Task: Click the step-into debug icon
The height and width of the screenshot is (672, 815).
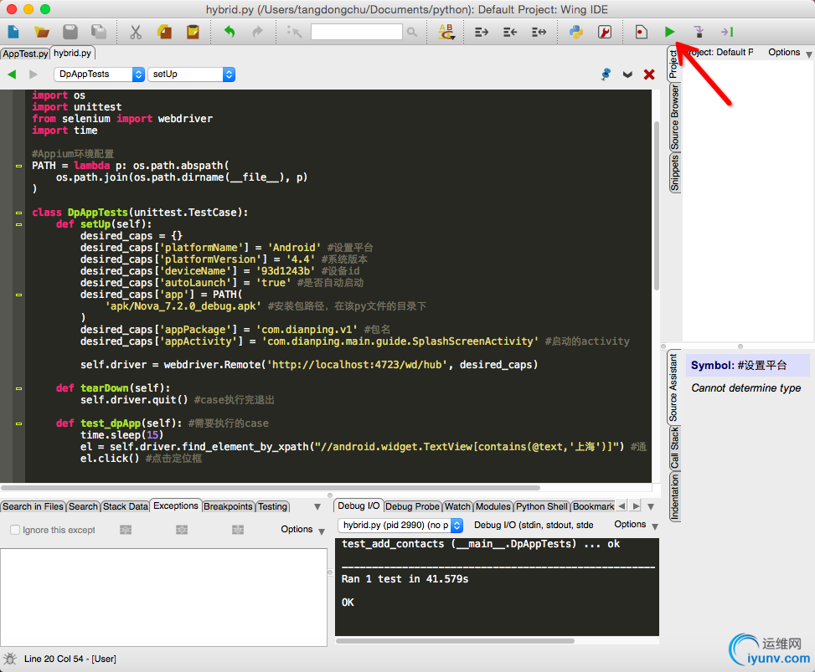Action: [x=699, y=32]
